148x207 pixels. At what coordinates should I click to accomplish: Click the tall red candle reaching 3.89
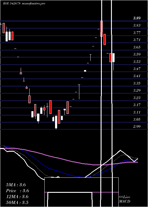(x=102, y=29)
